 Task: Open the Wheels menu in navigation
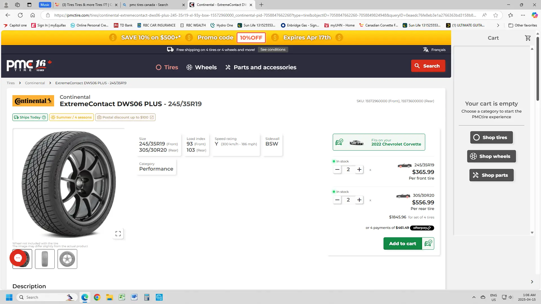[201, 67]
